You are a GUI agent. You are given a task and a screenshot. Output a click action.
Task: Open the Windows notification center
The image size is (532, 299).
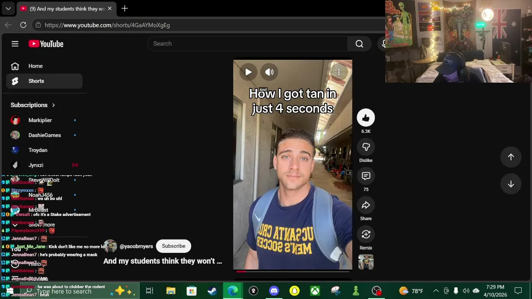coord(518,291)
